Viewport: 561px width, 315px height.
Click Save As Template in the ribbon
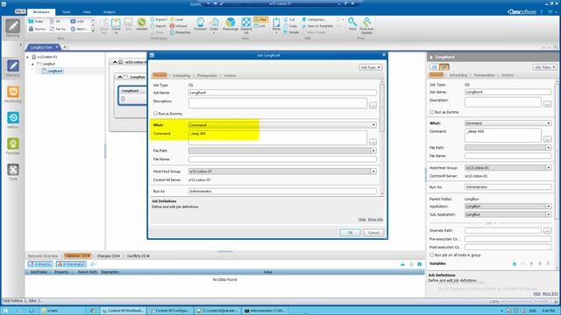317,26
